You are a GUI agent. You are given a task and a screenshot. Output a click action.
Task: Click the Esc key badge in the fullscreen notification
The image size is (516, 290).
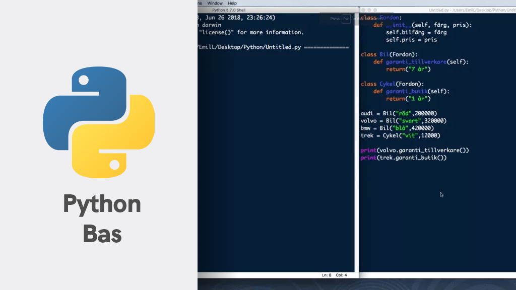pyautogui.click(x=346, y=18)
